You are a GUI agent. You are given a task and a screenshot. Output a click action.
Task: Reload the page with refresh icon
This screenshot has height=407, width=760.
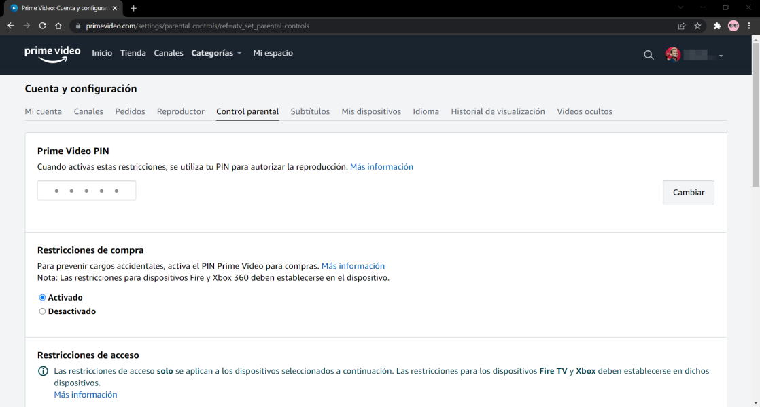click(x=42, y=26)
